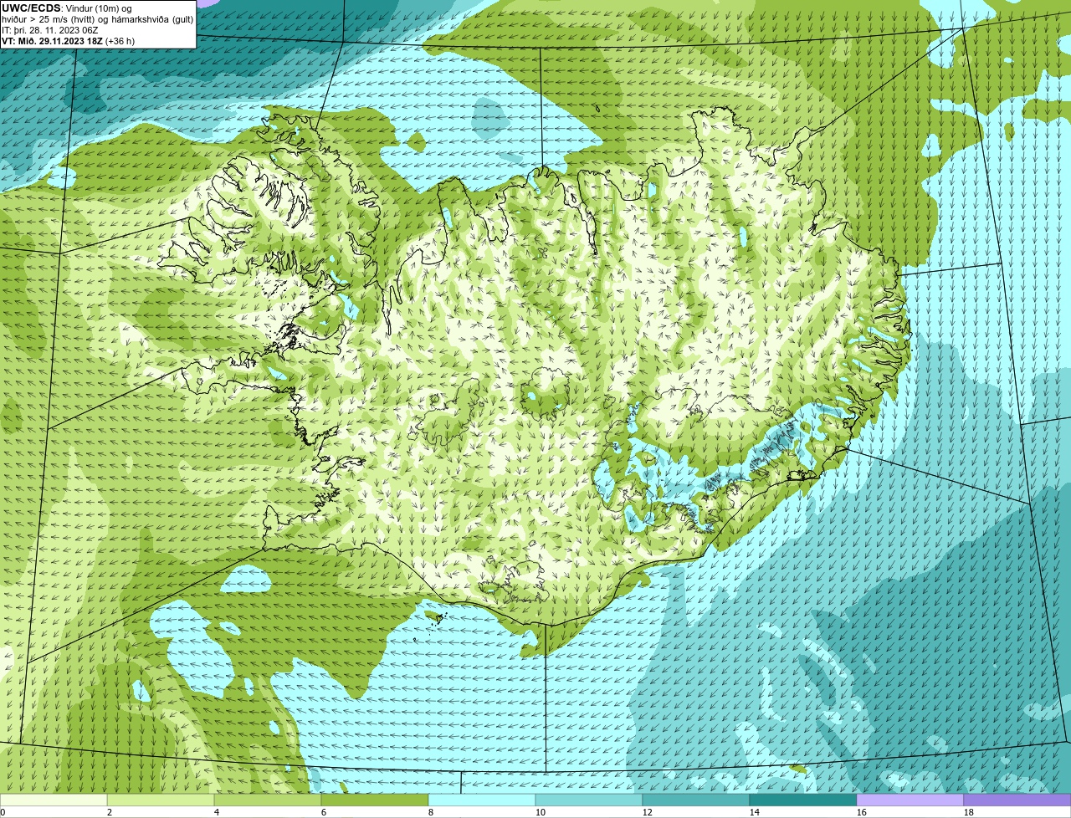
Task: Click the legend scale label '2'
Action: pyautogui.click(x=110, y=812)
